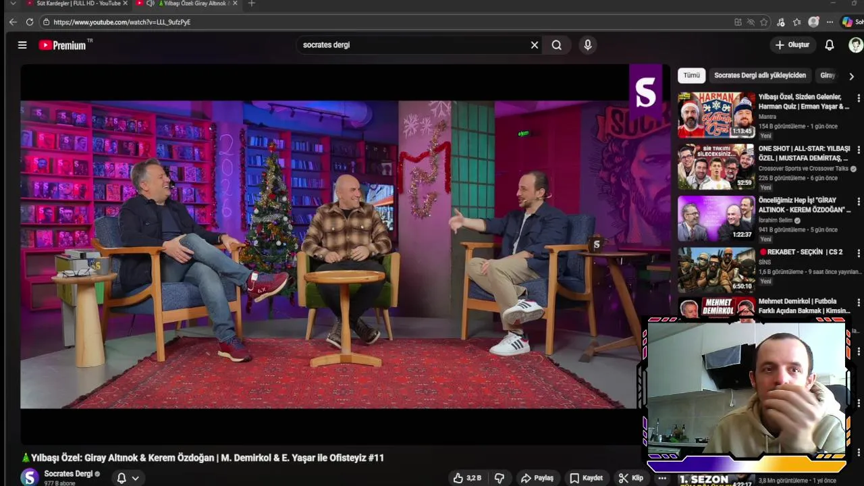864x486 pixels.
Task: Open the browser three-dot settings menu
Action: (830, 22)
